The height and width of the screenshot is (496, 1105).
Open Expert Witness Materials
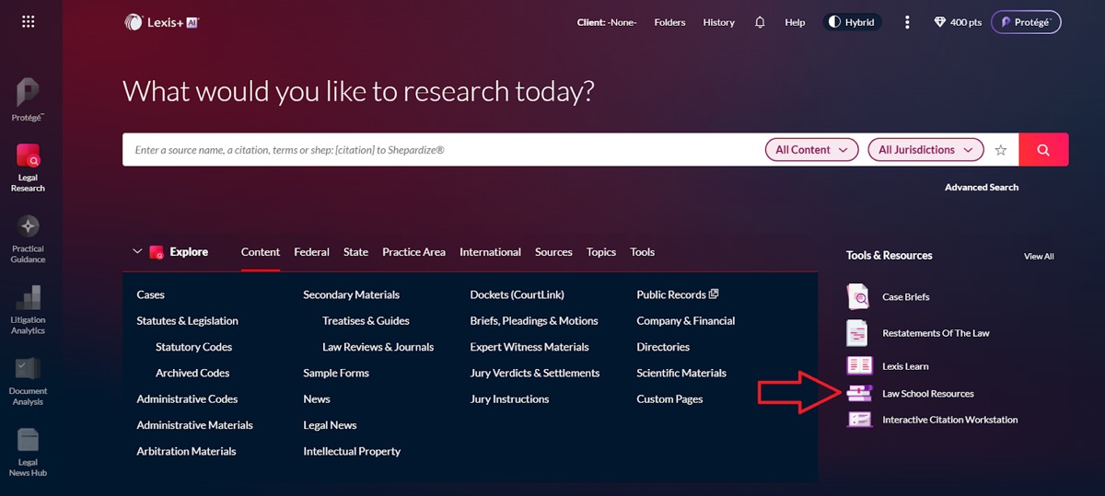click(529, 347)
